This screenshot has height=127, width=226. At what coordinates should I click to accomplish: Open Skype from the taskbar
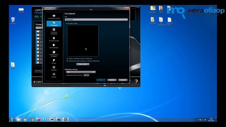(x=46, y=120)
